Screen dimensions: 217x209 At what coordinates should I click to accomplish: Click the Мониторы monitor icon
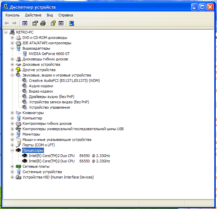(x=18, y=134)
